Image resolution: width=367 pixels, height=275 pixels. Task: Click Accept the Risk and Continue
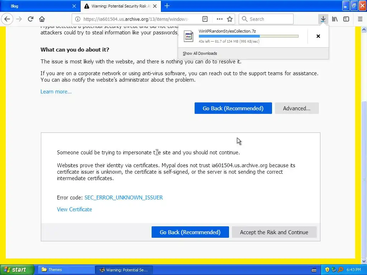click(274, 232)
